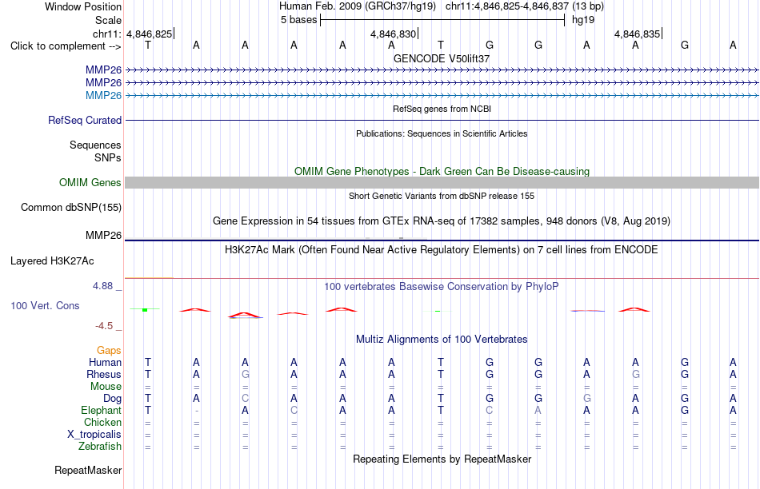Viewport: 760px width, 489px height.
Task: Click 'RefSeq genes from NCBI' title
Action: [442, 109]
